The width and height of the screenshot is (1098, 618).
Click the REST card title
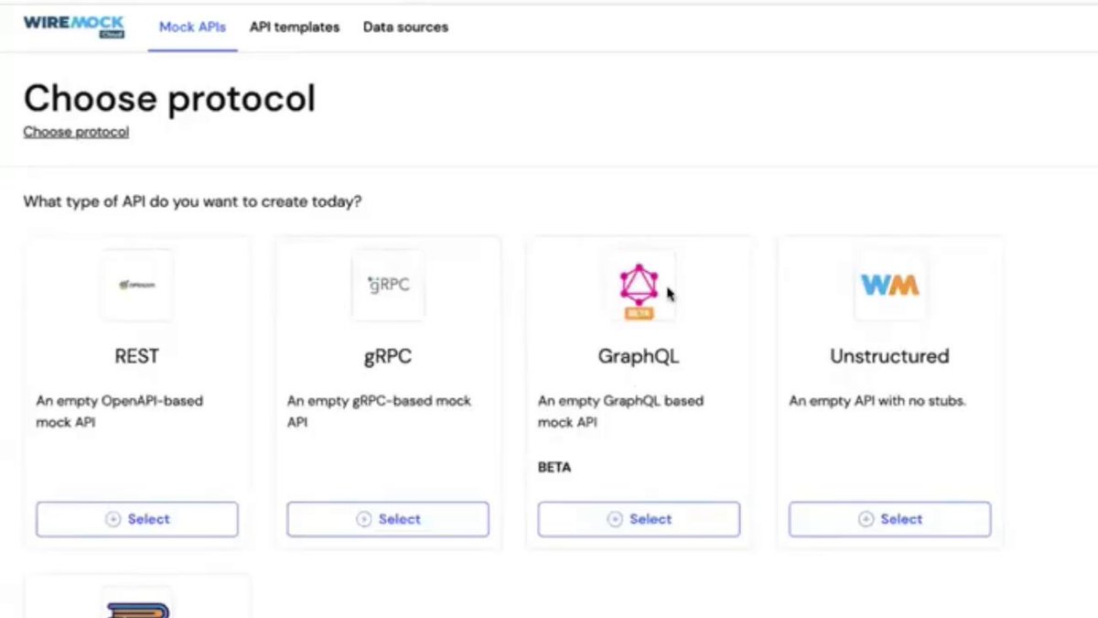coord(137,356)
